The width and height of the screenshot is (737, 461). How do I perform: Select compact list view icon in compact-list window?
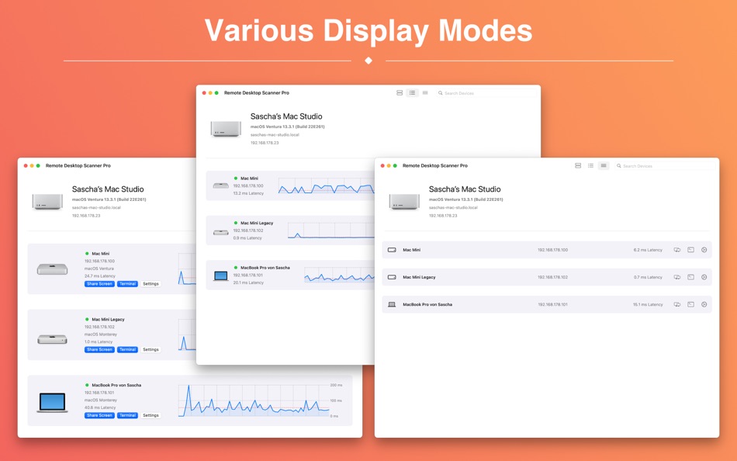604,165
